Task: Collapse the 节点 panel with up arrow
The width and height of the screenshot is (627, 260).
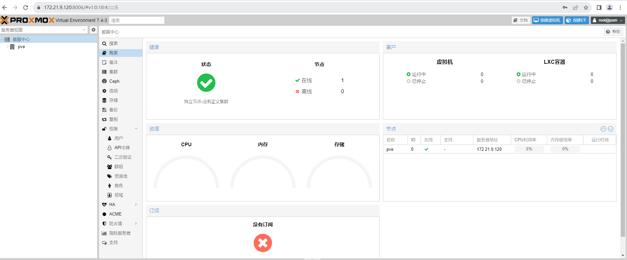Action: (603, 129)
